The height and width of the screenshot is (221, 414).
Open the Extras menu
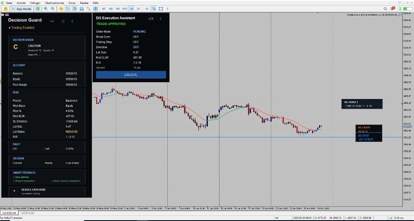coord(72,3)
